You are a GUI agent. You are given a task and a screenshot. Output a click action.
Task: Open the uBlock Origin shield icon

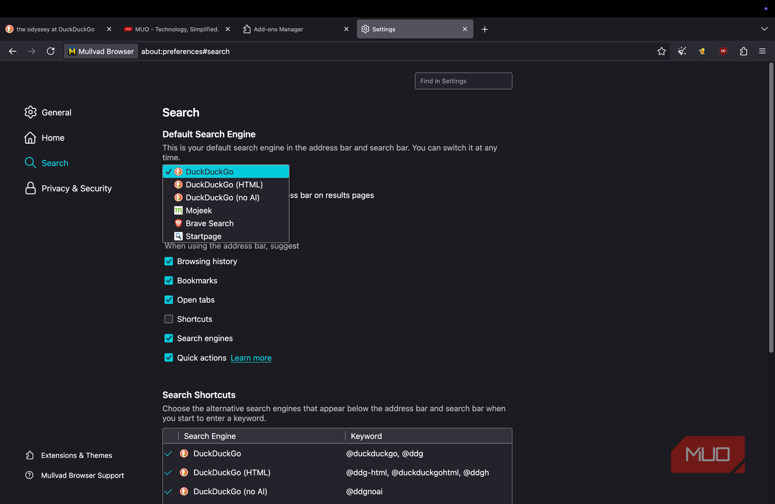[x=723, y=51]
